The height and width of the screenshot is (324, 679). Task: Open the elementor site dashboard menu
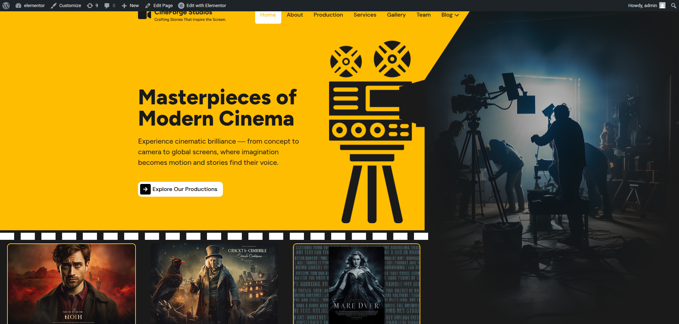point(30,6)
